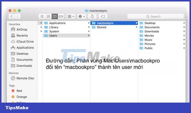Viewport: 191px width, 113px height.
Task: Expand arrow right of Music row
Action: tap(184, 40)
